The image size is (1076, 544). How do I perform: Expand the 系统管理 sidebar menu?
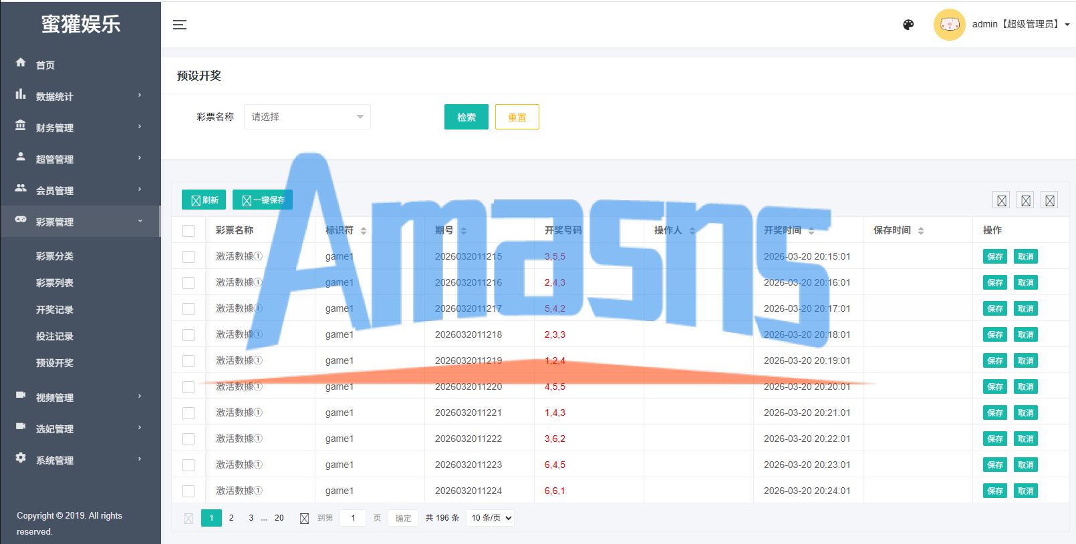coord(80,460)
